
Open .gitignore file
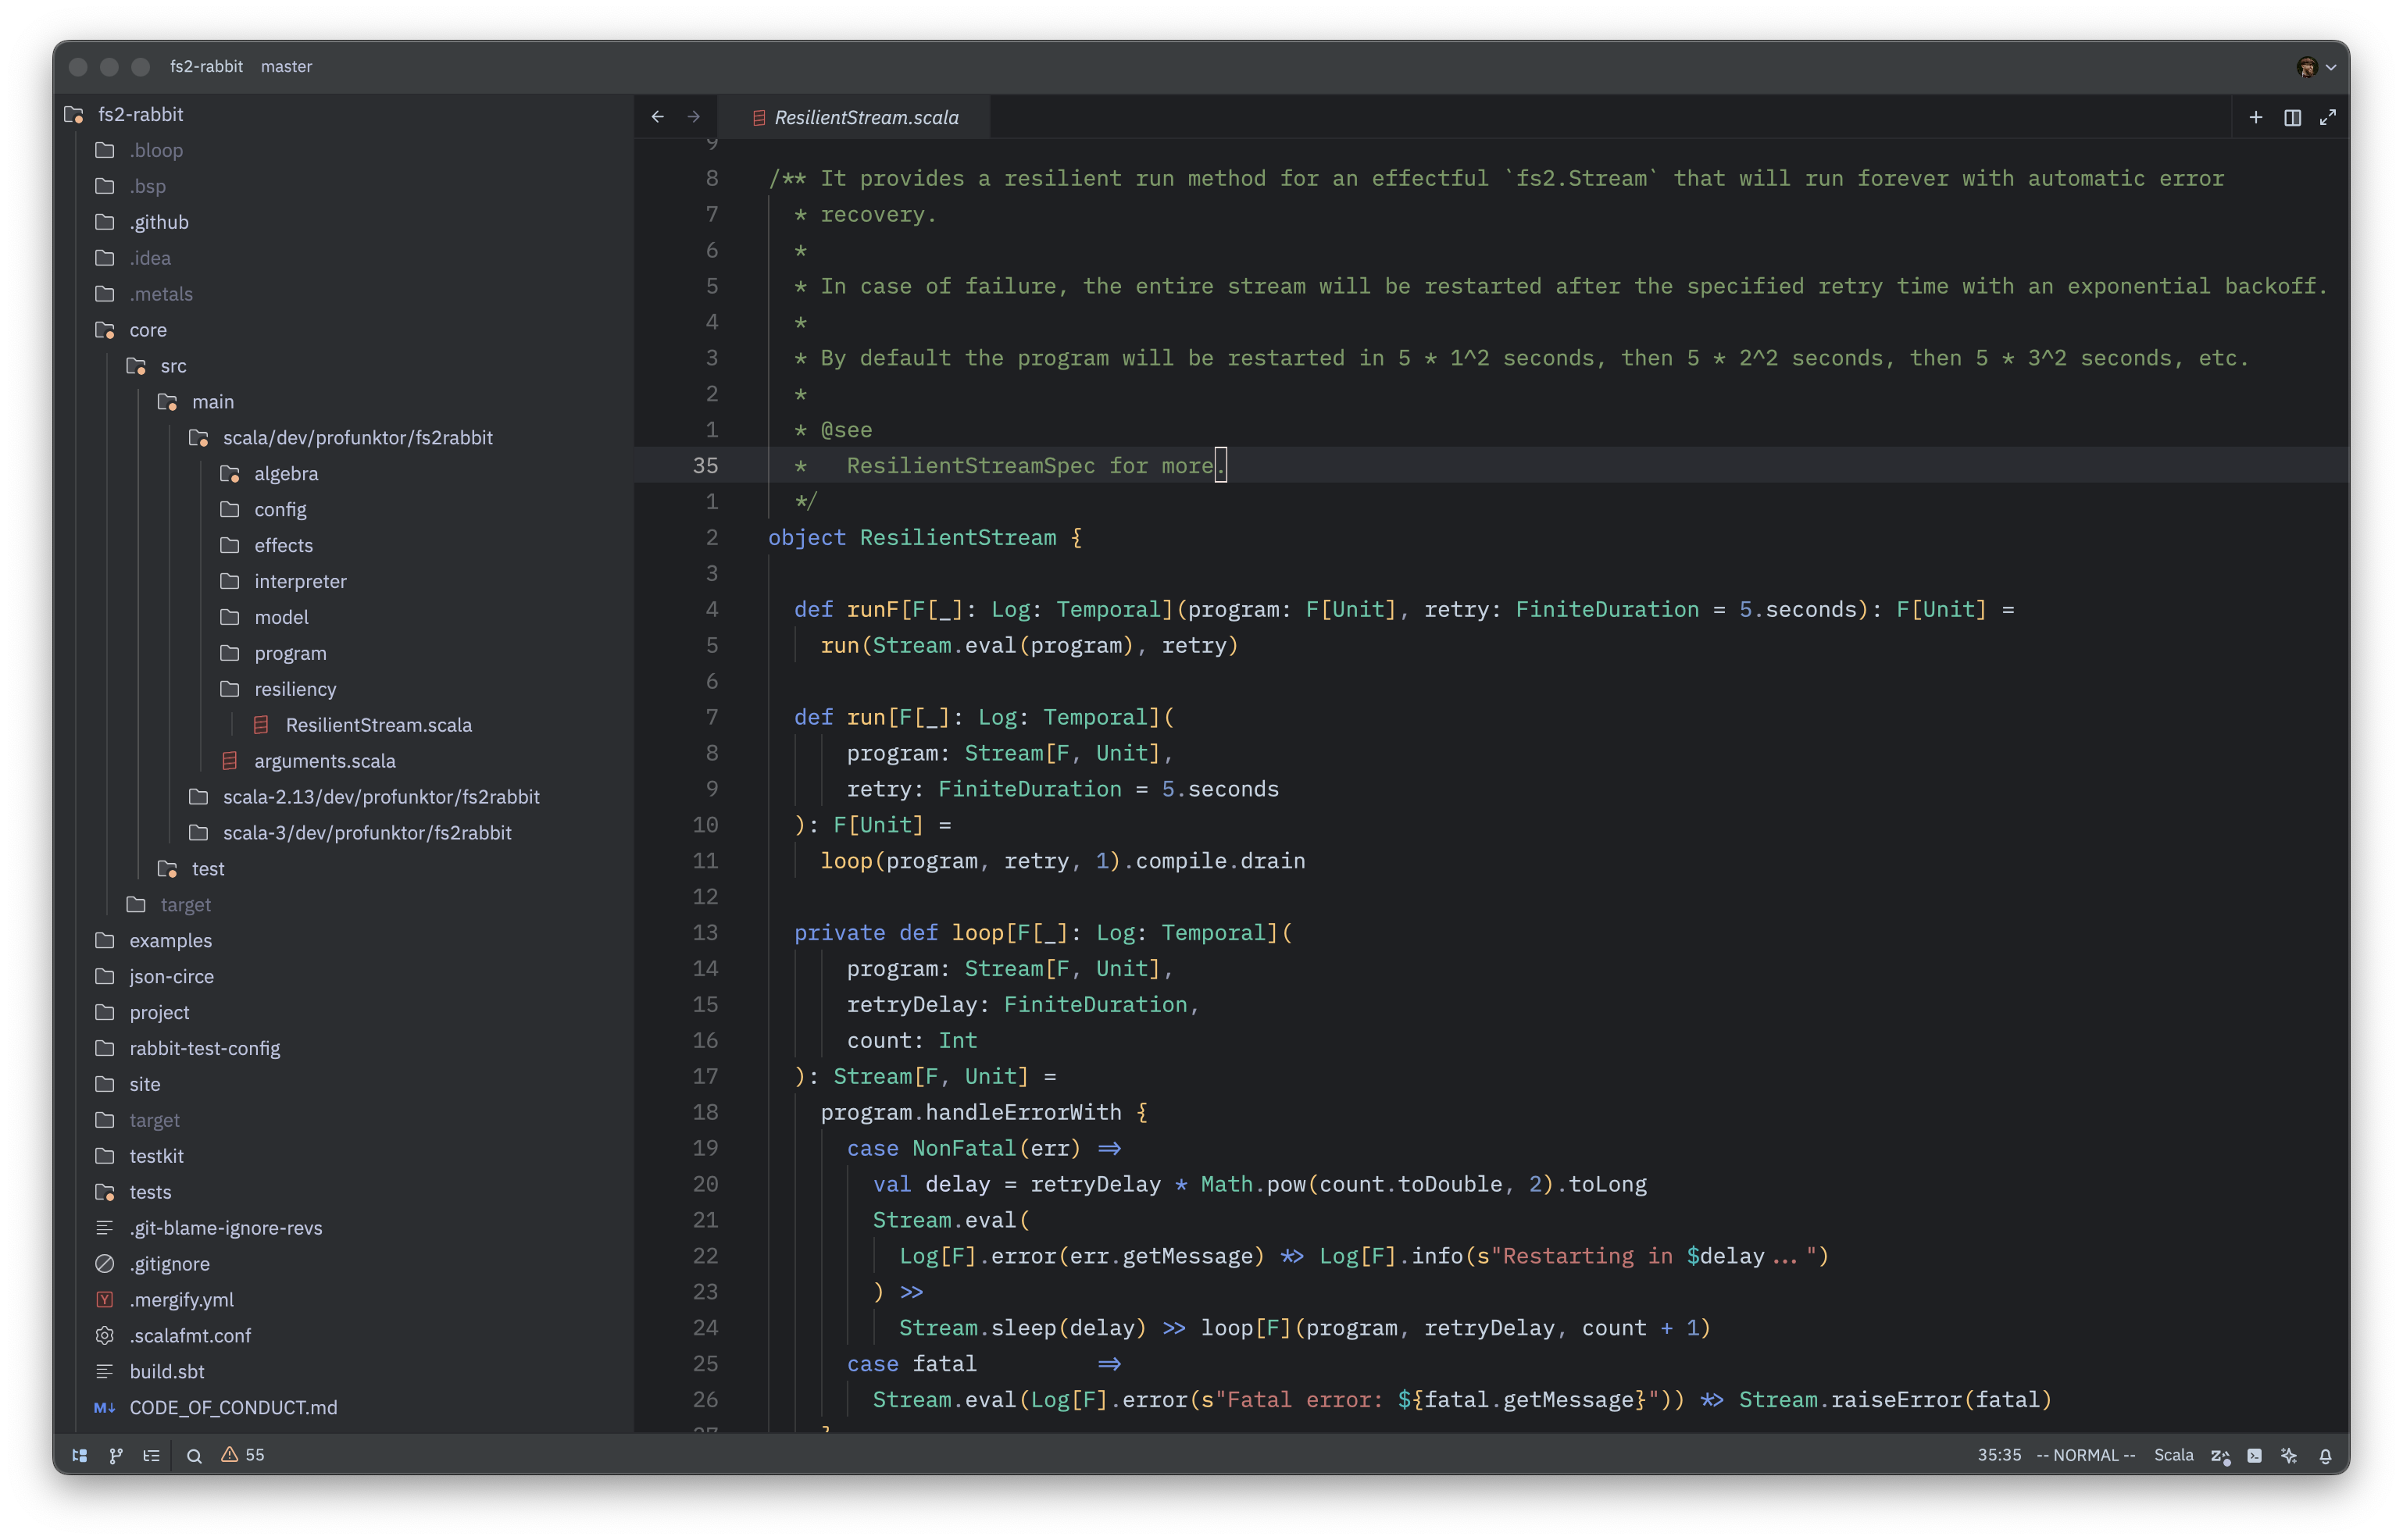[x=169, y=1264]
